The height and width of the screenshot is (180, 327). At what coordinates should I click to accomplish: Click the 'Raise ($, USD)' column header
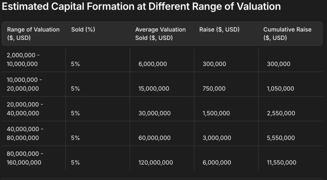click(x=219, y=30)
